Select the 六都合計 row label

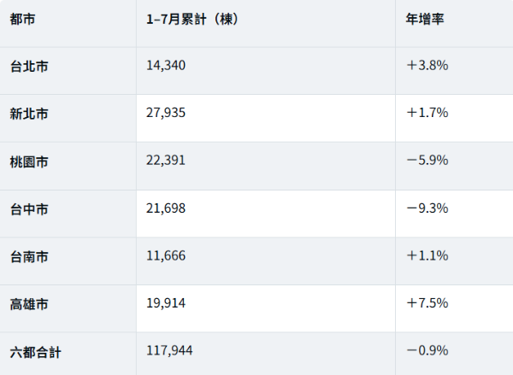pos(35,352)
